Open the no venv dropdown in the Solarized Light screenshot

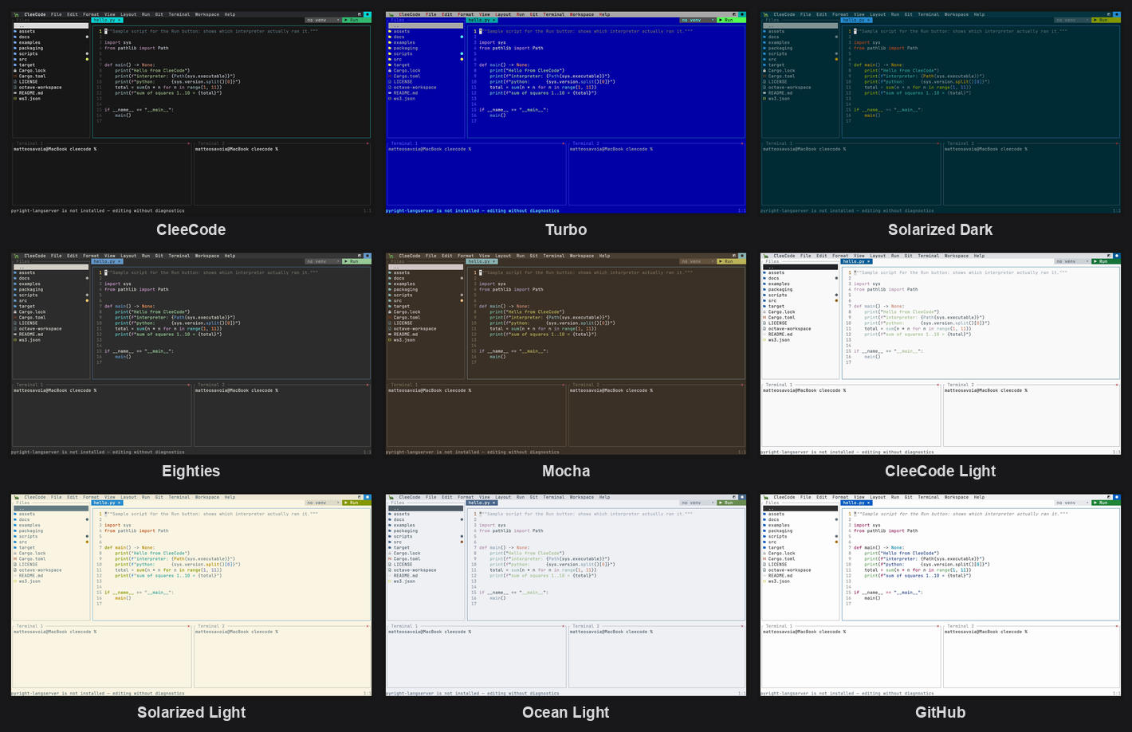(324, 503)
